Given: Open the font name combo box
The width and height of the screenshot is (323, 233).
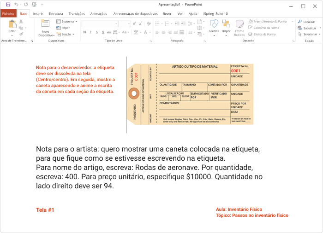Looking at the screenshot, I should pos(100,24).
